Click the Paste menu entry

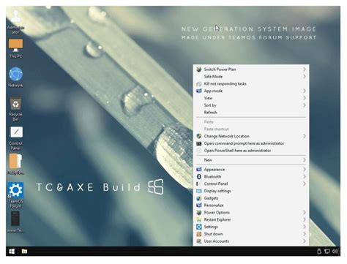click(x=251, y=121)
